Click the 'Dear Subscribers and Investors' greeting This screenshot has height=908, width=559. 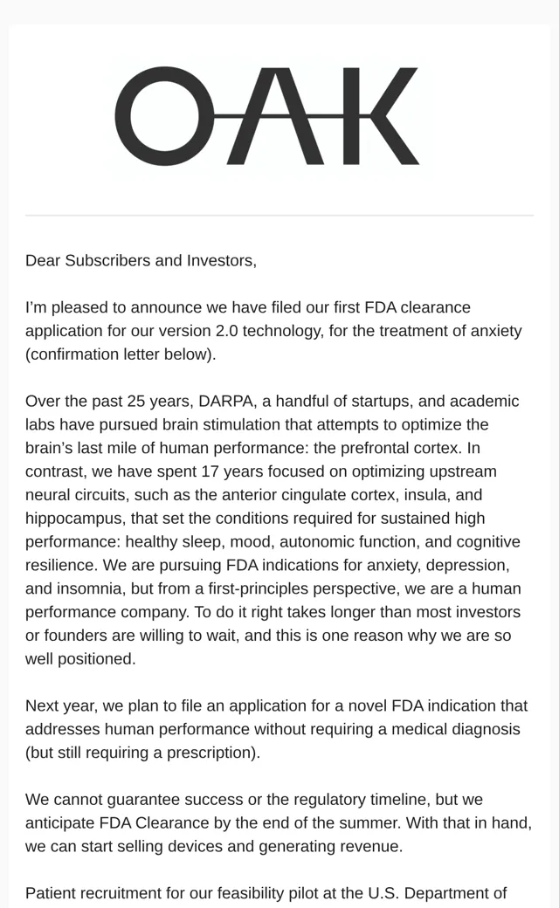point(141,260)
